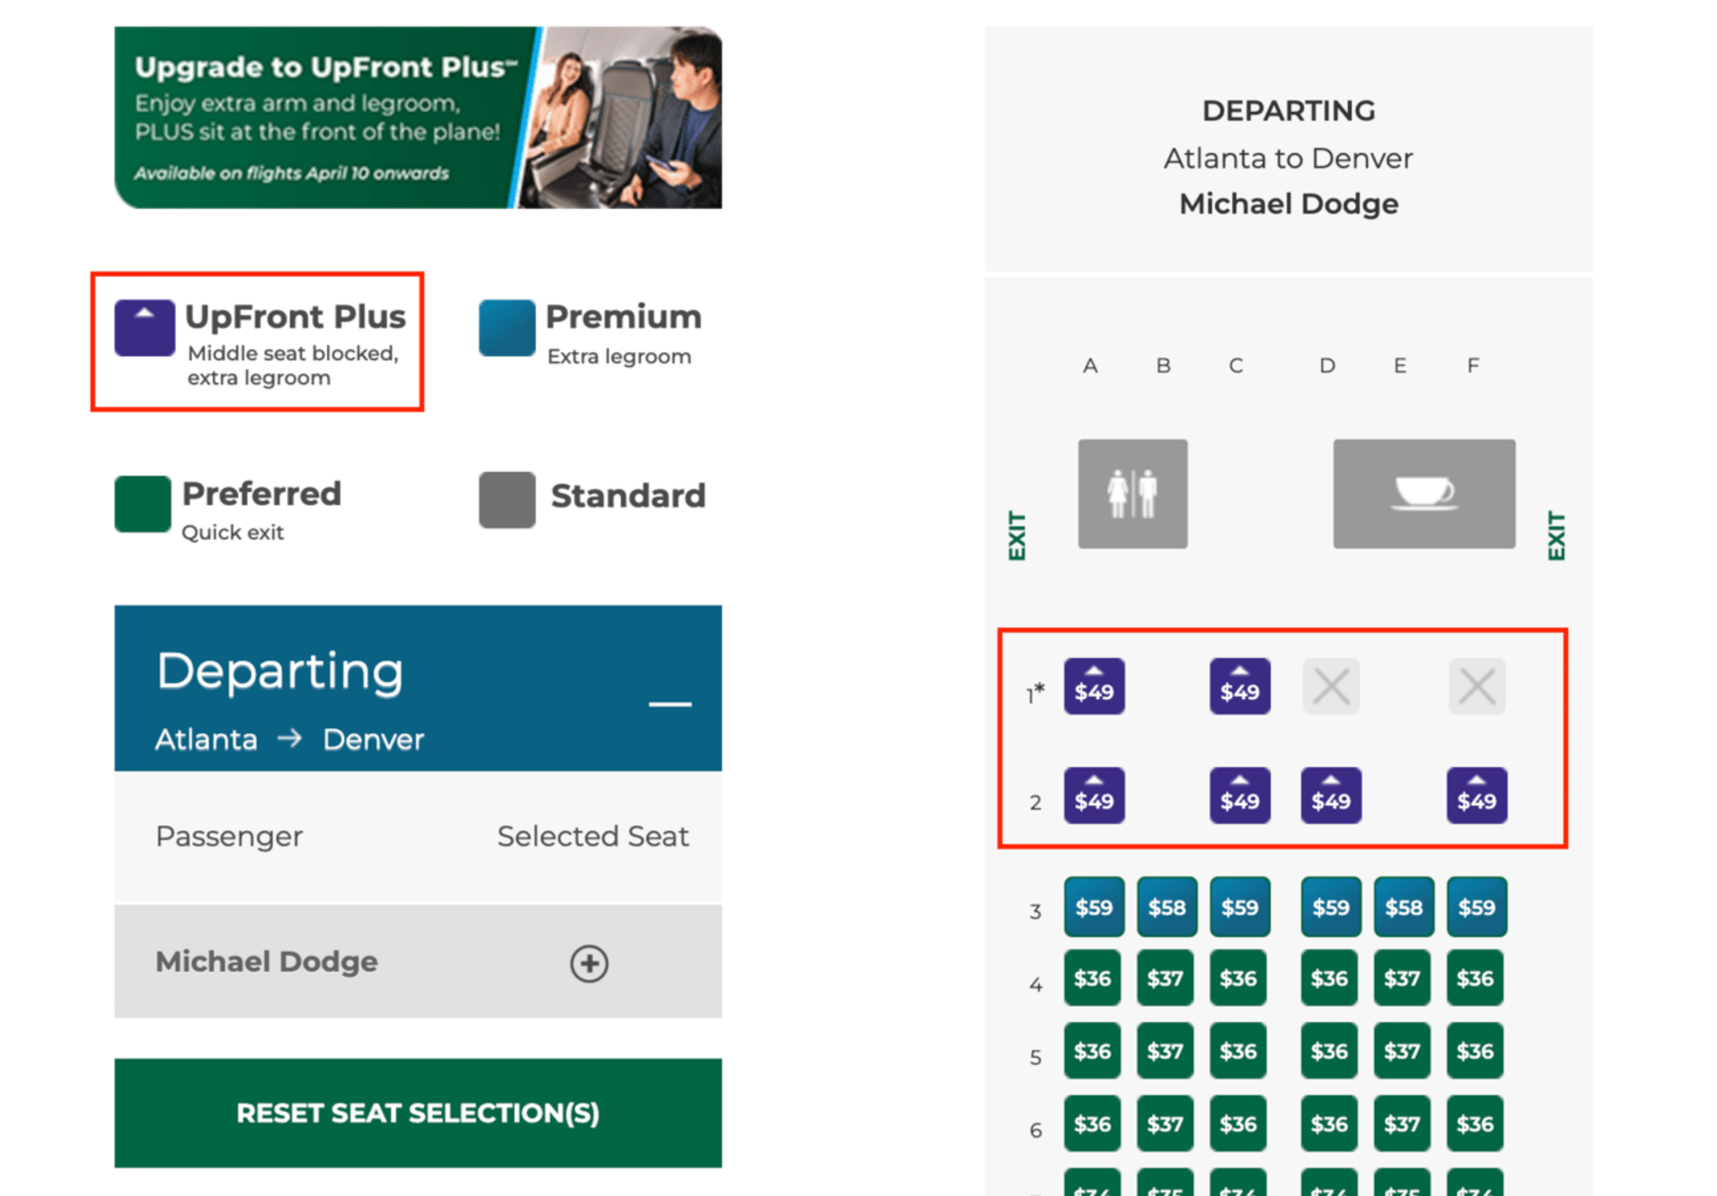Select seat 5B in row 5
Viewport: 1717px width, 1196px height.
[x=1165, y=1050]
